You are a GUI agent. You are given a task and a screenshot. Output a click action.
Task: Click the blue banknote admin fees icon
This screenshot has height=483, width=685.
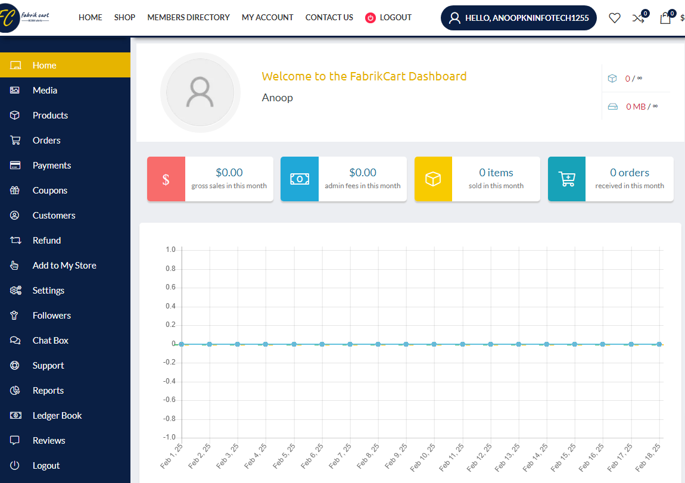coord(300,179)
